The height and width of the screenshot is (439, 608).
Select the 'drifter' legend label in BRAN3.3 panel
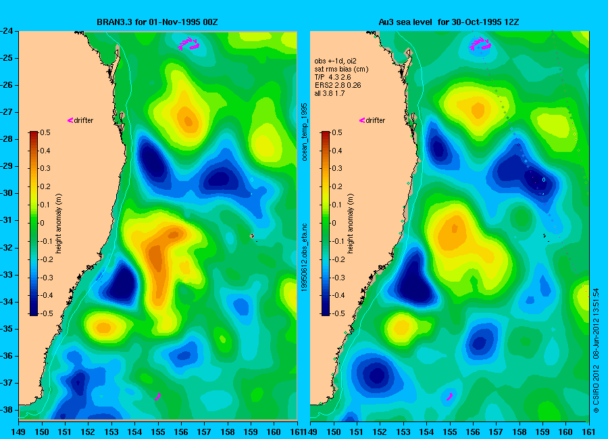click(x=84, y=120)
